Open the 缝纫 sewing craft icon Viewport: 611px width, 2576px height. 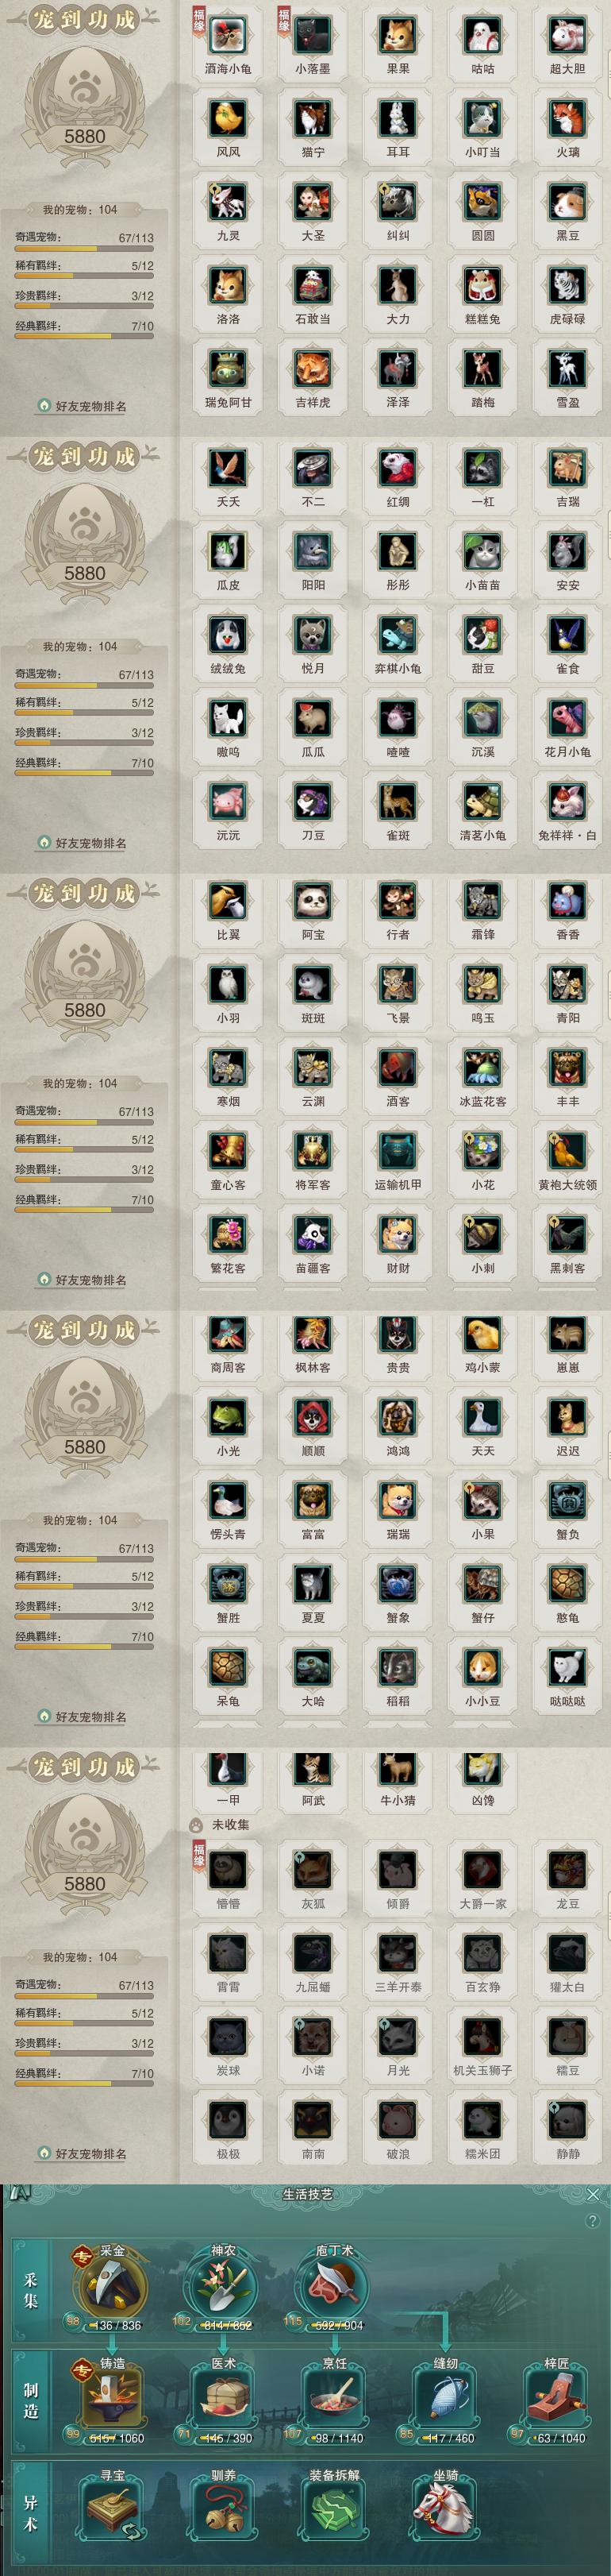click(x=445, y=2399)
